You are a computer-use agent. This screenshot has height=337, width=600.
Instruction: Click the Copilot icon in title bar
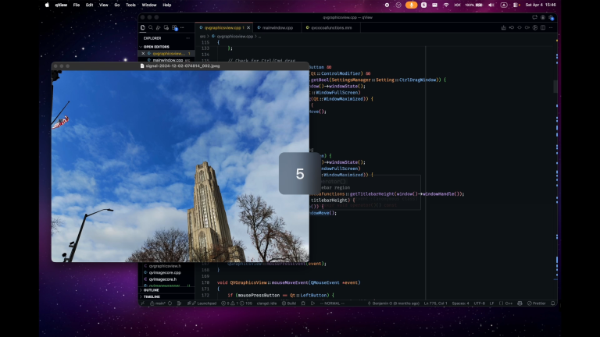point(552,17)
